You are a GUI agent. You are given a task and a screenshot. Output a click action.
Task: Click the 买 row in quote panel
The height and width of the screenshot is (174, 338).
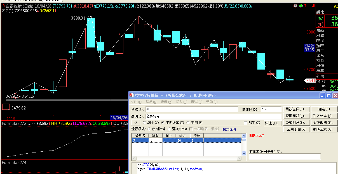pyautogui.click(x=327, y=24)
